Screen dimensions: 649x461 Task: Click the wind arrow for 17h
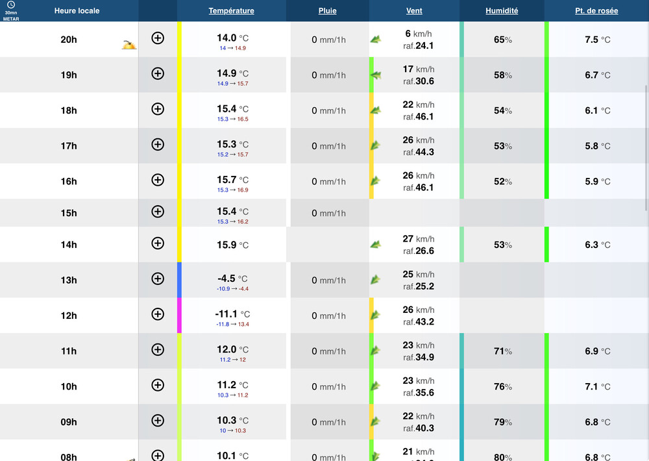point(375,145)
